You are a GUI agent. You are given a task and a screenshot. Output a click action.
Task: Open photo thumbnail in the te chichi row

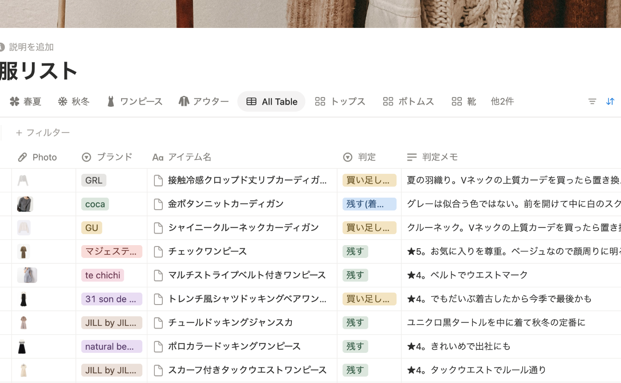[x=27, y=275]
